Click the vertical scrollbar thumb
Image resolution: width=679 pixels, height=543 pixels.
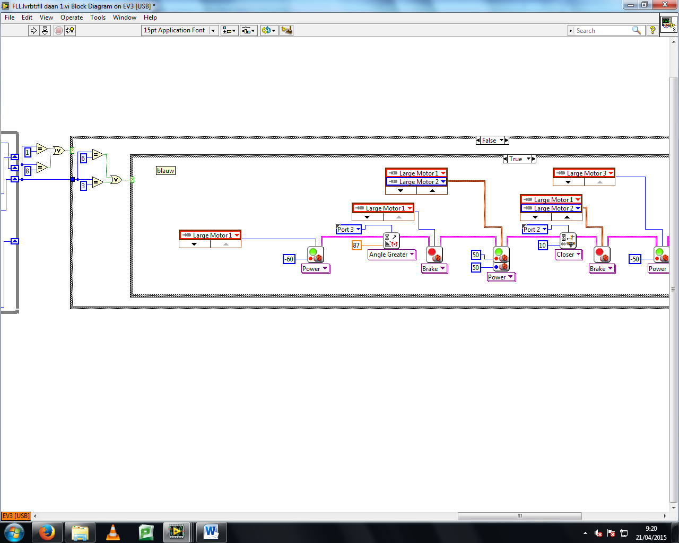click(674, 289)
